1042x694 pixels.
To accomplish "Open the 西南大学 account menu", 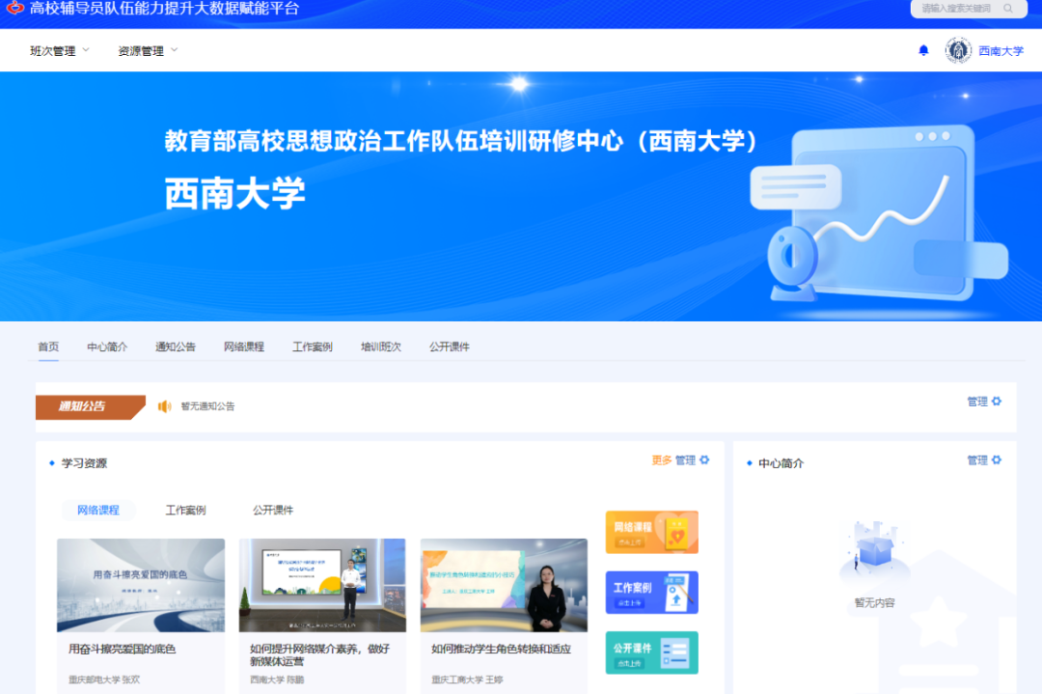I will coord(1001,51).
